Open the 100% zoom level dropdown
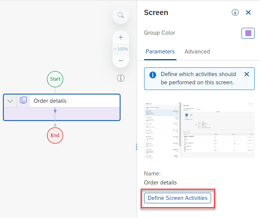The width and height of the screenshot is (260, 218). tap(121, 49)
